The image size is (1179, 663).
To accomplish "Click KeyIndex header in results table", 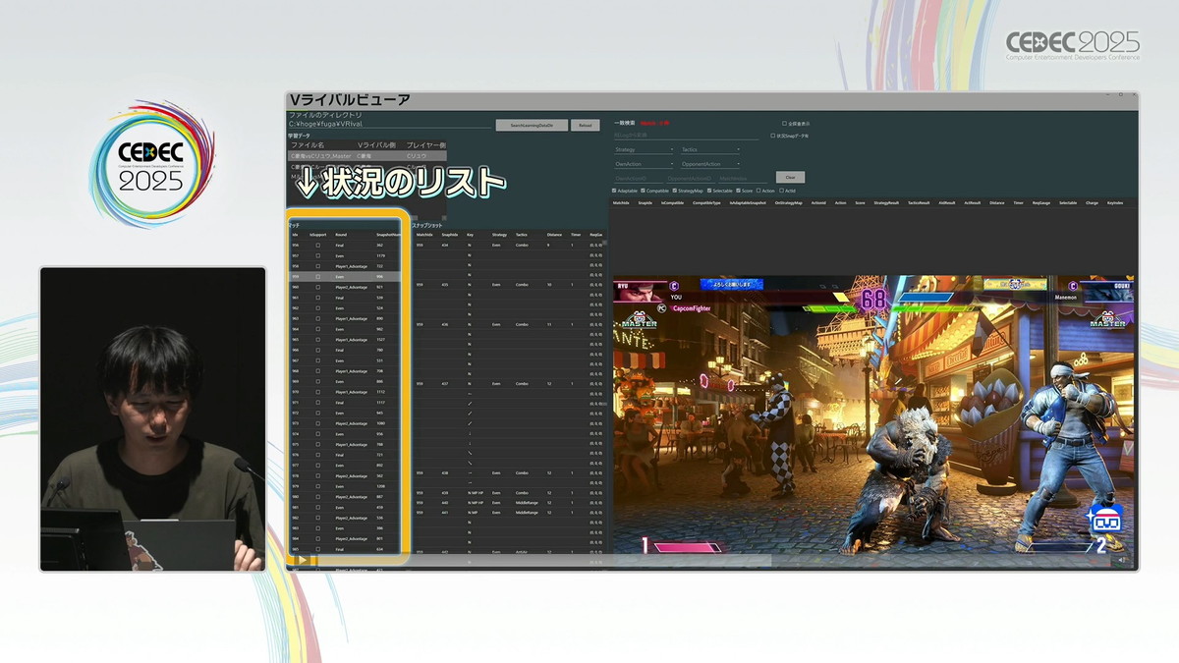I will tap(1115, 202).
